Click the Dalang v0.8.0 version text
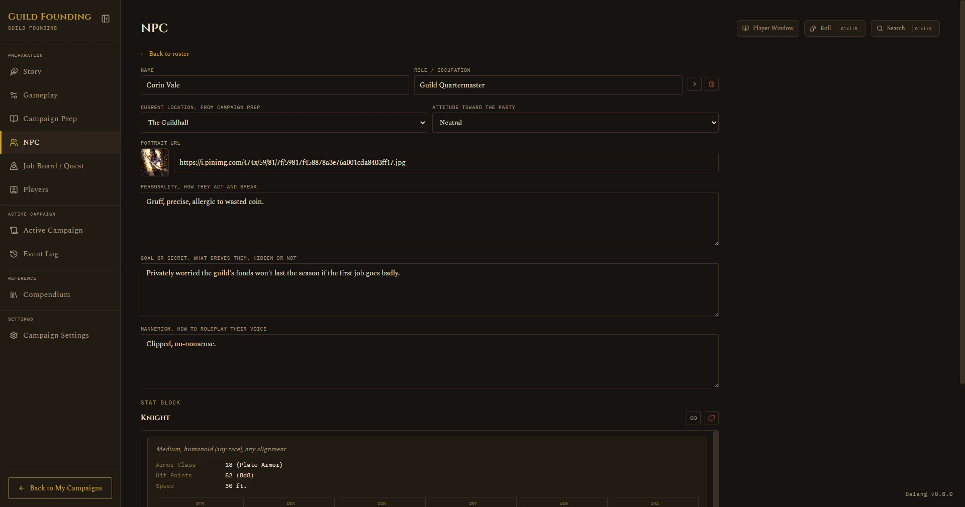This screenshot has height=507, width=965. pos(929,494)
